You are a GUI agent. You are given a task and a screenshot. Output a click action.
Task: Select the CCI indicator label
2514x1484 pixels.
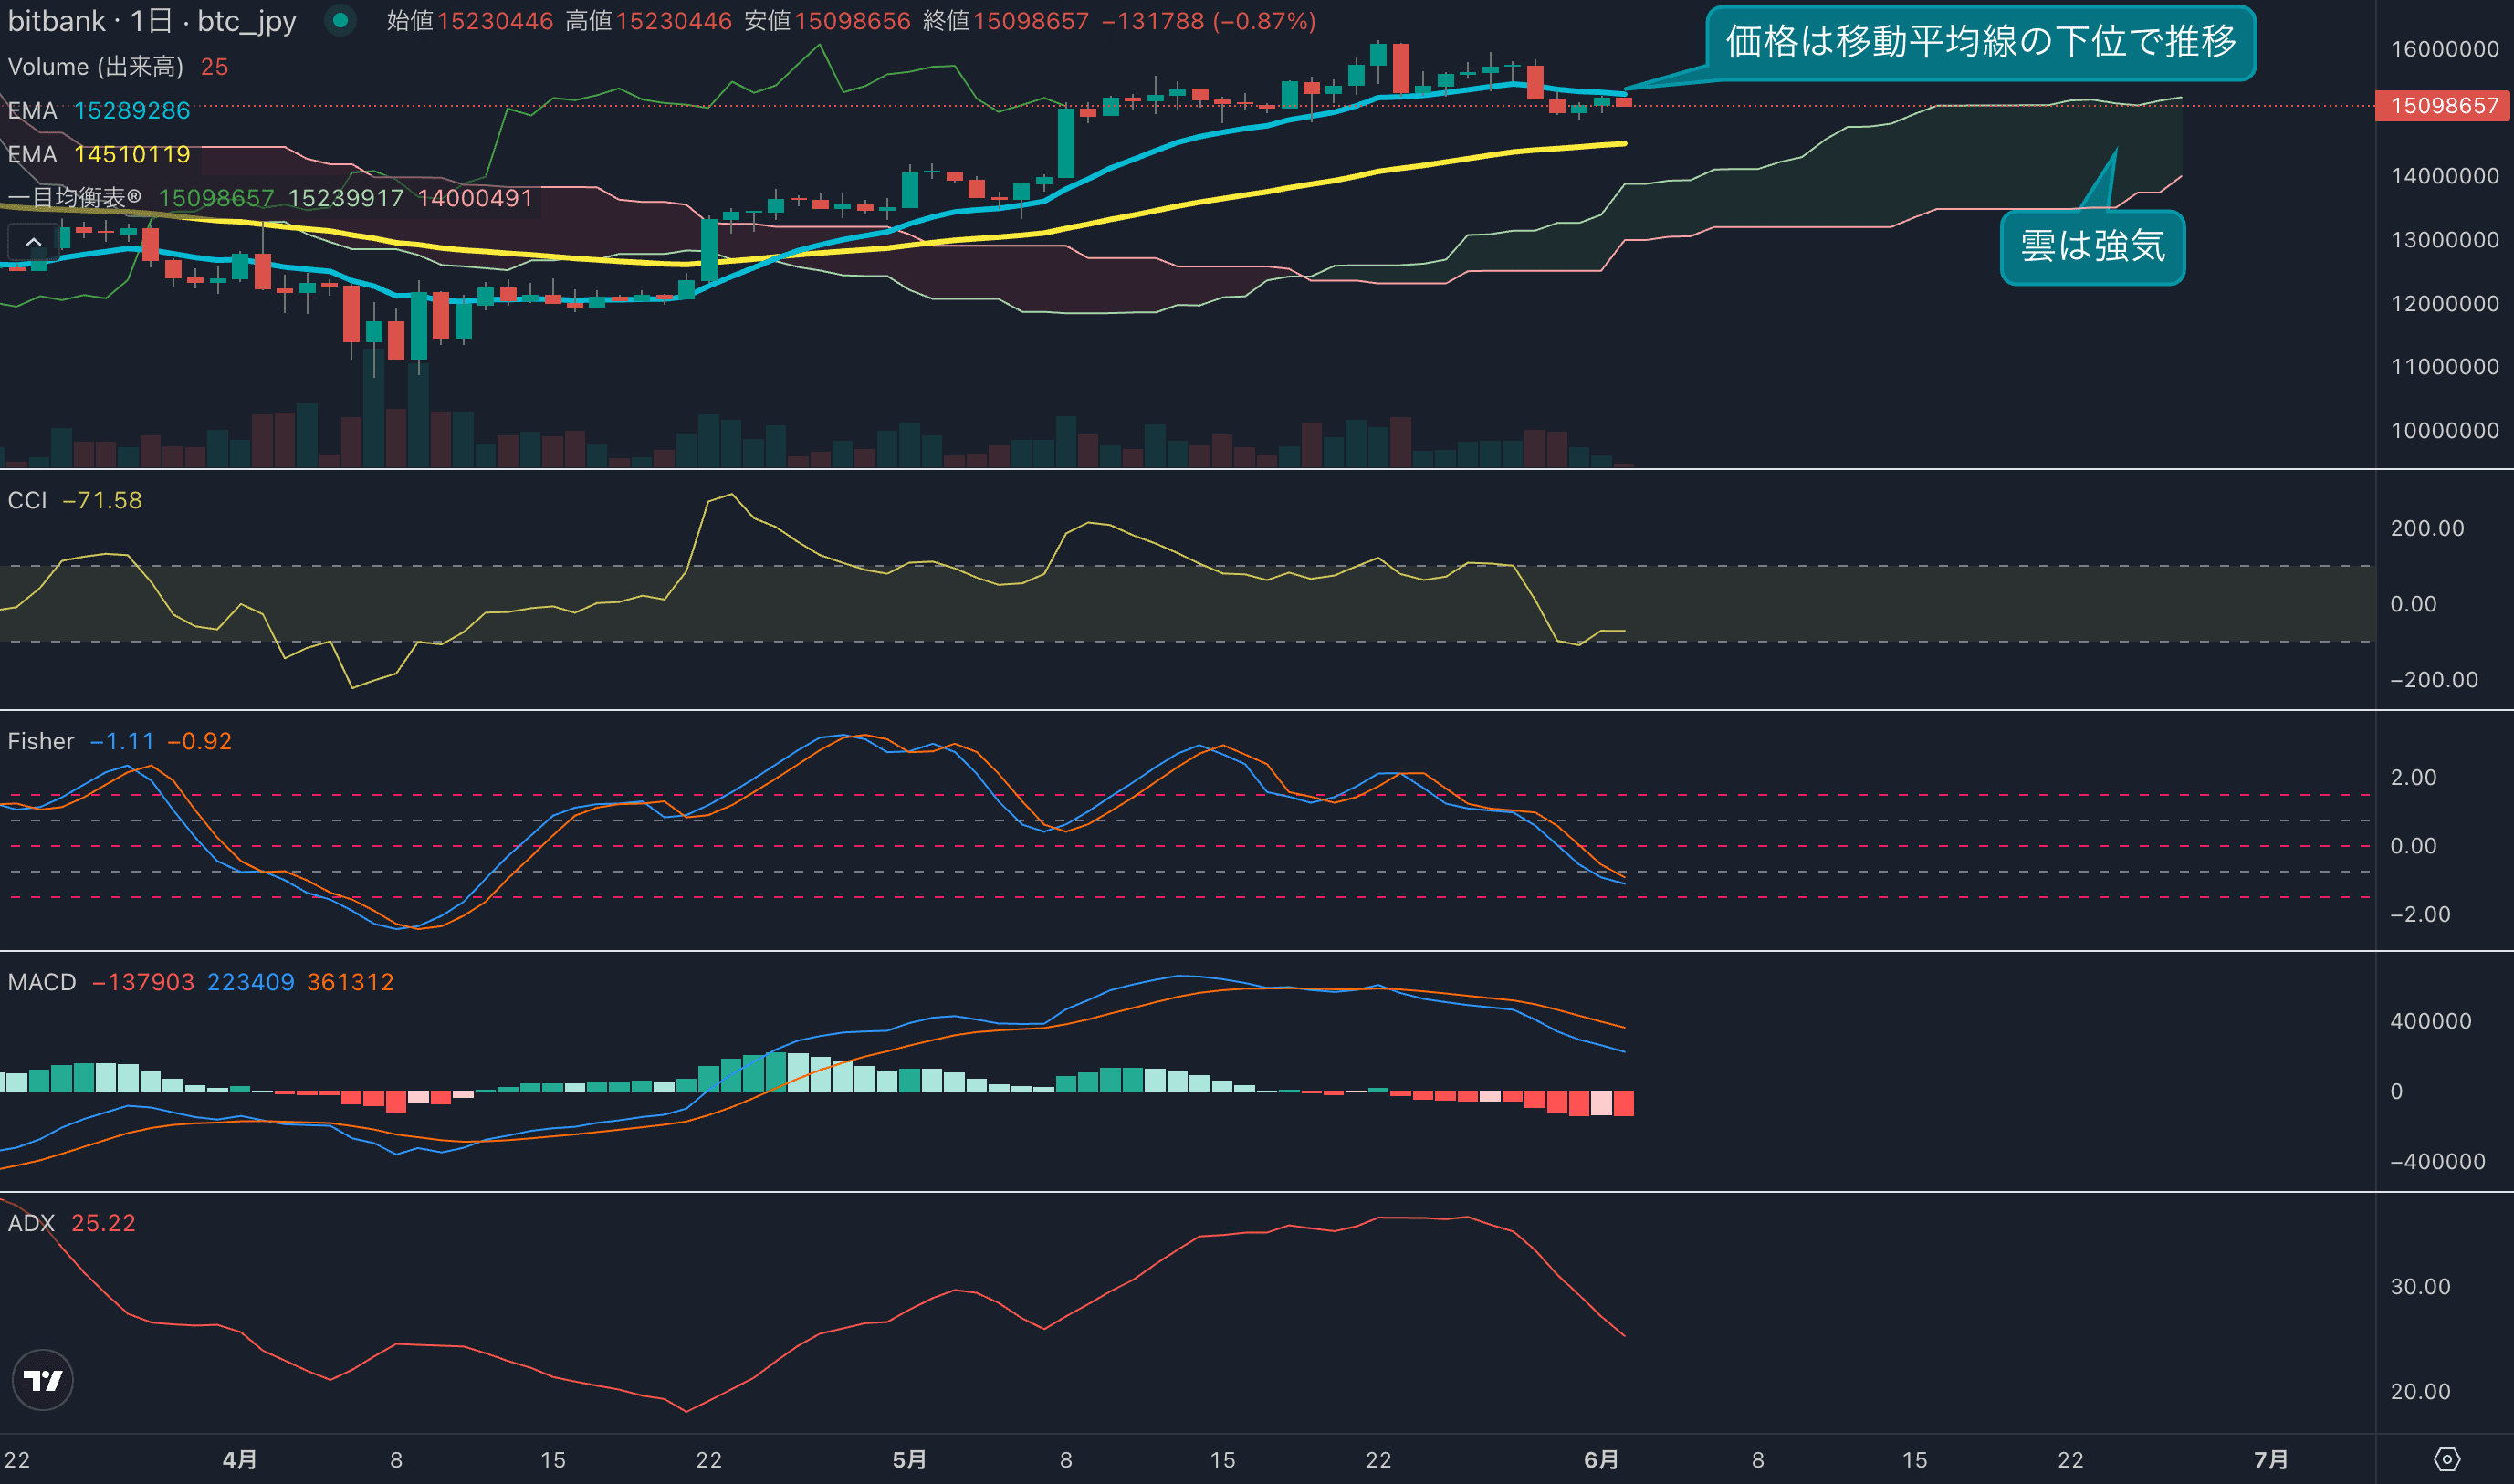[x=28, y=500]
